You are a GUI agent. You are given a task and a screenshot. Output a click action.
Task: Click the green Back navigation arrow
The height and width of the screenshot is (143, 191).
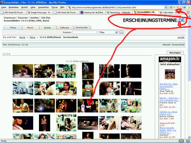pos(171,7)
